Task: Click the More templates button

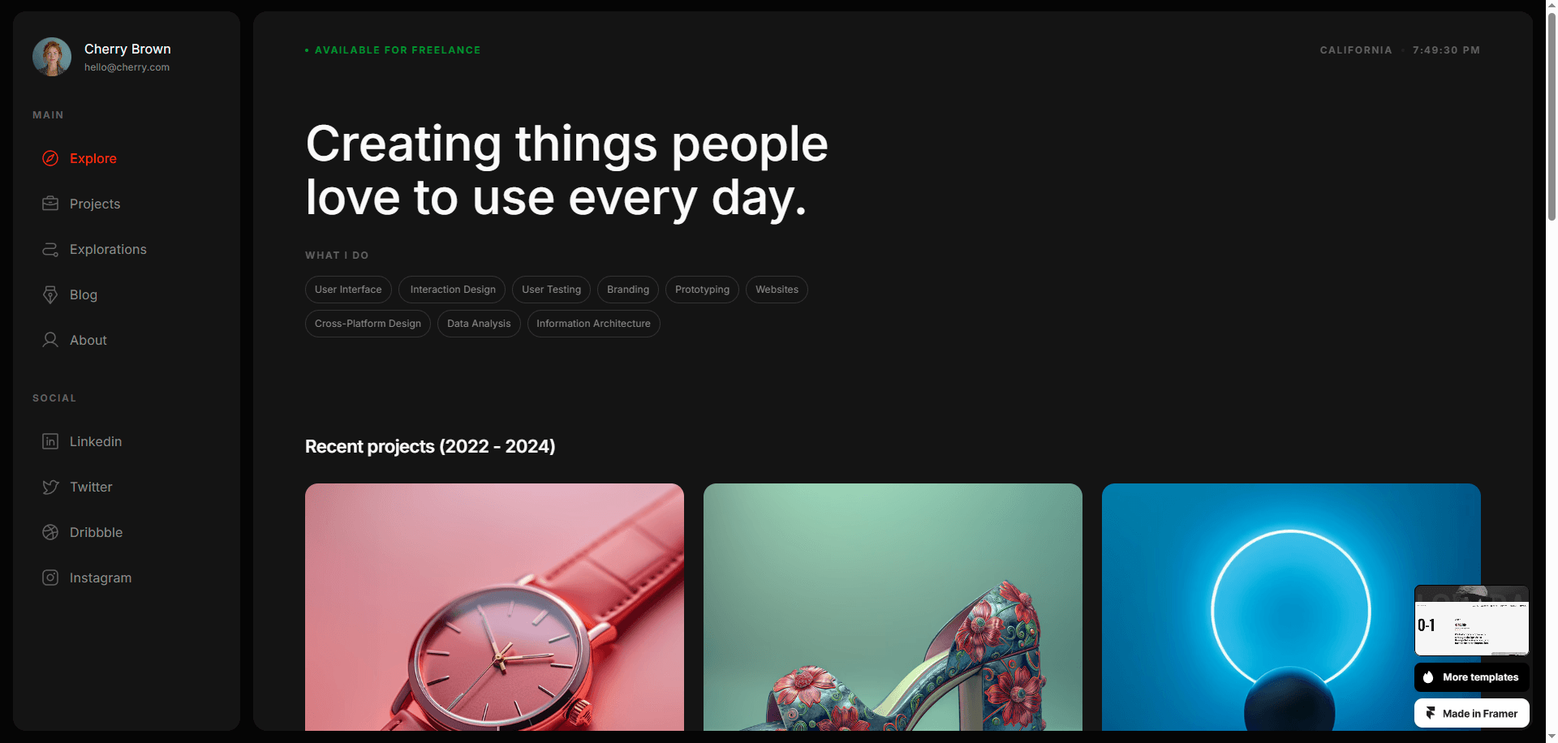Action: [x=1471, y=677]
